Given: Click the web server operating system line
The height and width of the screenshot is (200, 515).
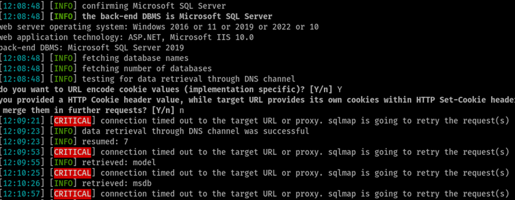Looking at the screenshot, I should (x=160, y=27).
